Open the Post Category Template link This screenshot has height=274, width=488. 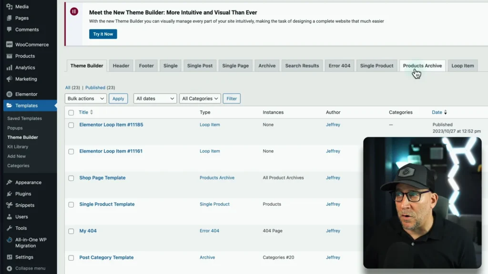(106, 257)
